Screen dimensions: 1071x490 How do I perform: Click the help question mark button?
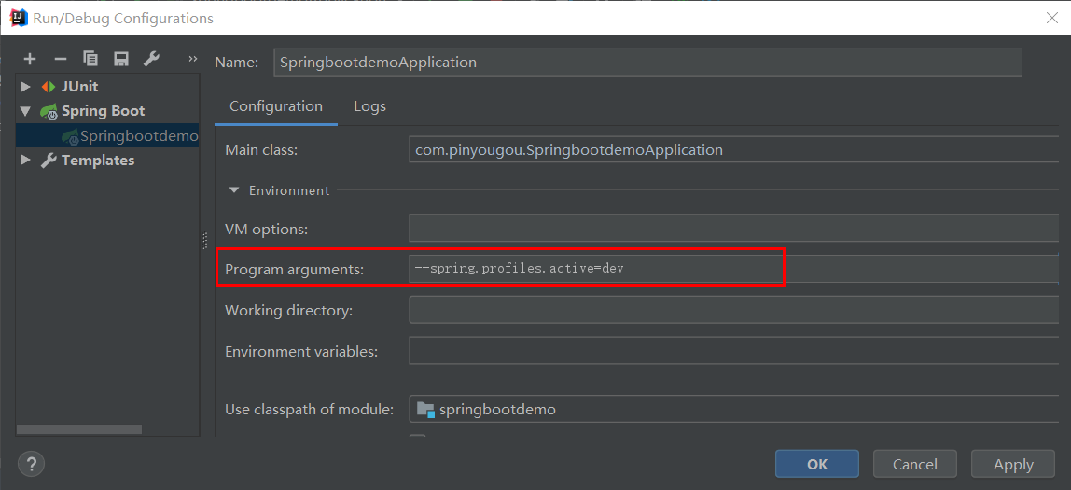(31, 464)
